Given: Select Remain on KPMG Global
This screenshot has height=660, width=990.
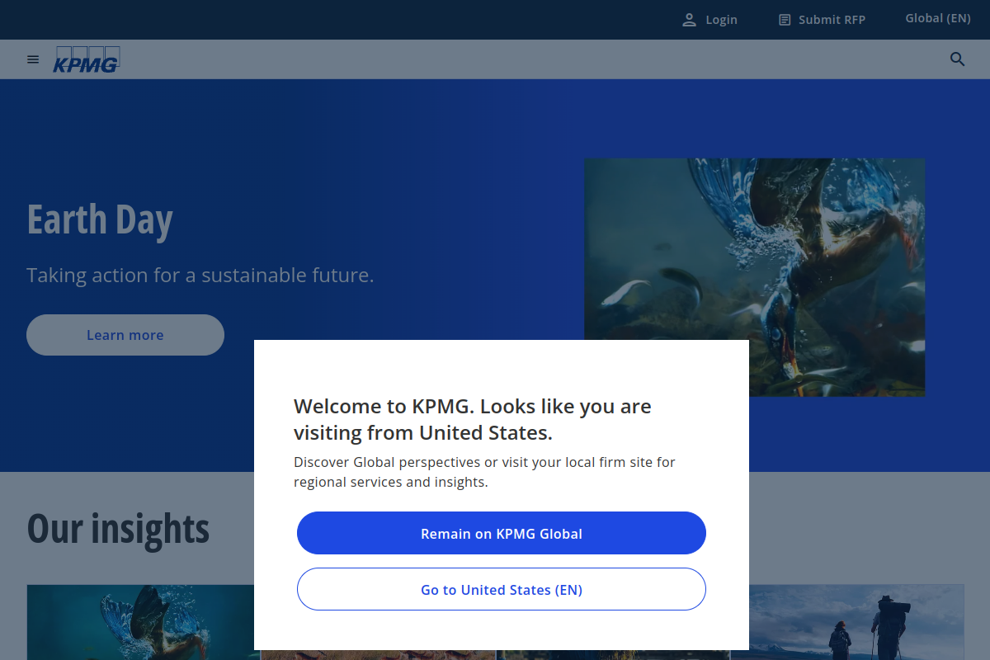Looking at the screenshot, I should [502, 533].
